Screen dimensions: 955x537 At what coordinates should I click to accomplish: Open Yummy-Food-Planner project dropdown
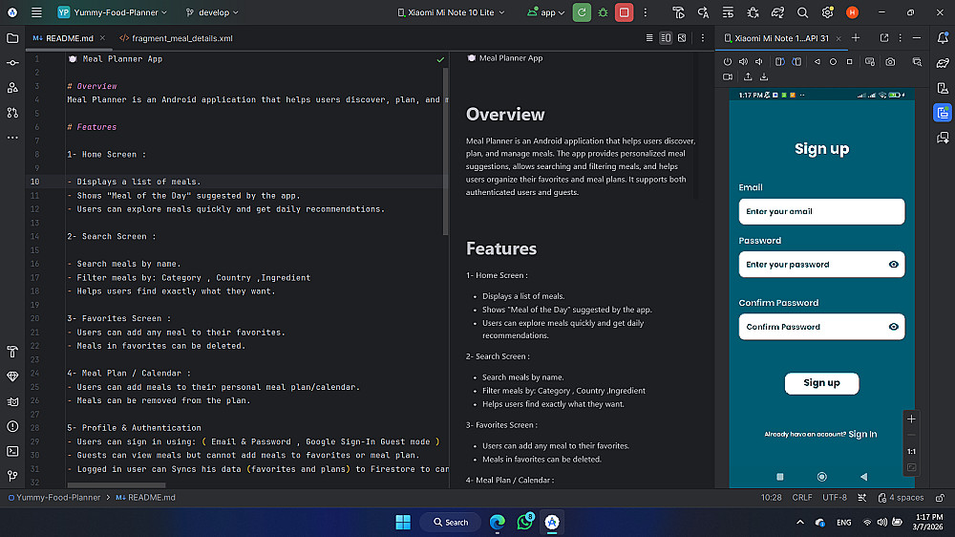coord(113,12)
